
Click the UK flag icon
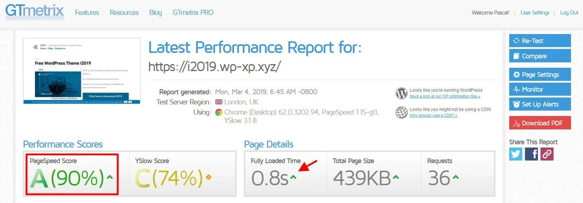(219, 102)
